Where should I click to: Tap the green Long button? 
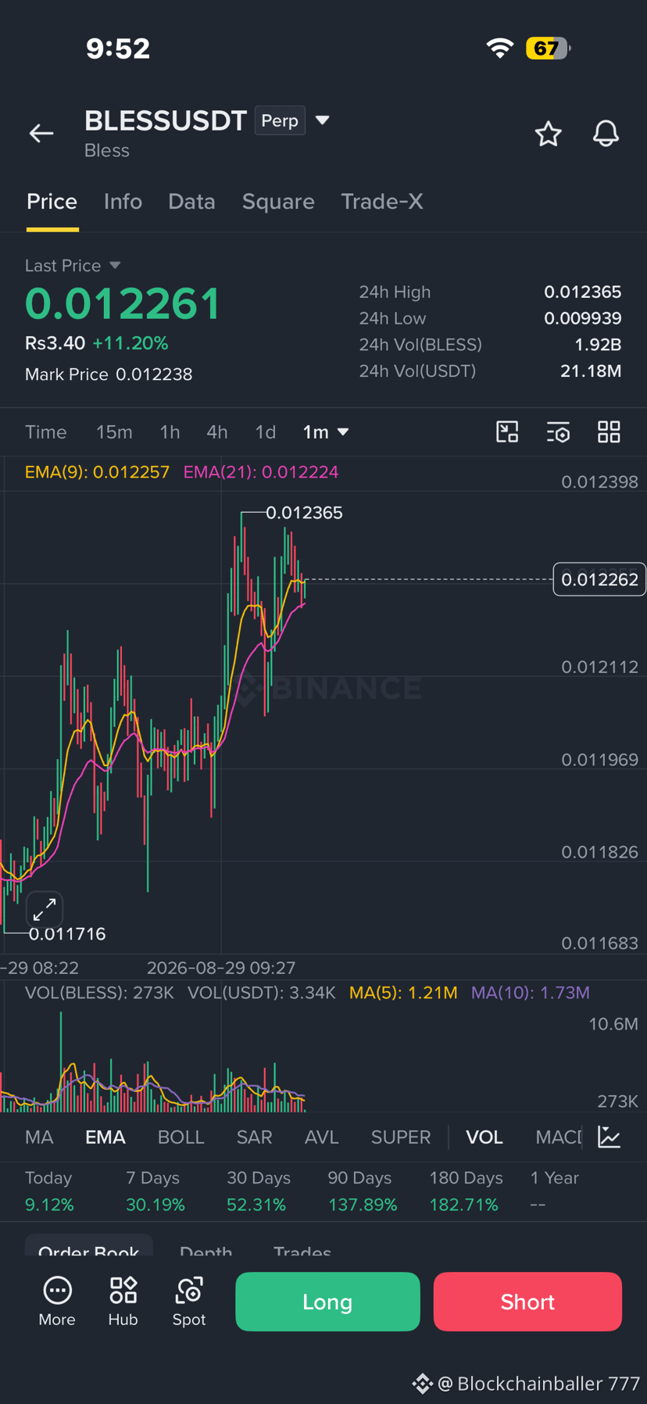pos(327,1302)
